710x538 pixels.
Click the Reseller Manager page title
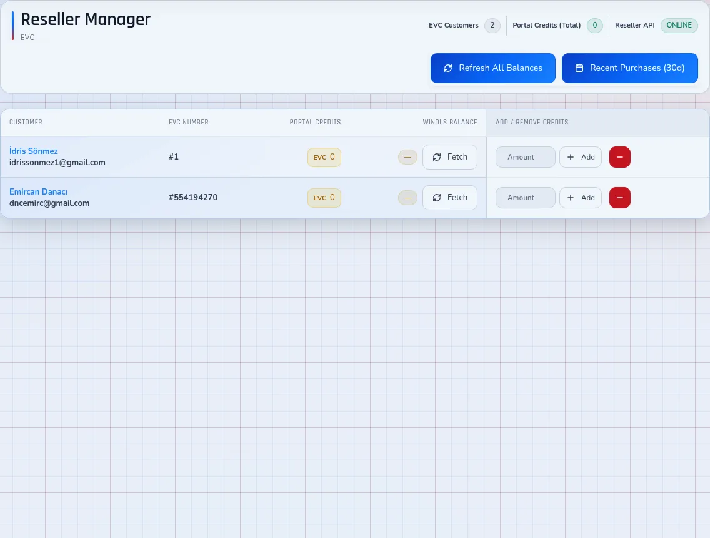tap(86, 19)
